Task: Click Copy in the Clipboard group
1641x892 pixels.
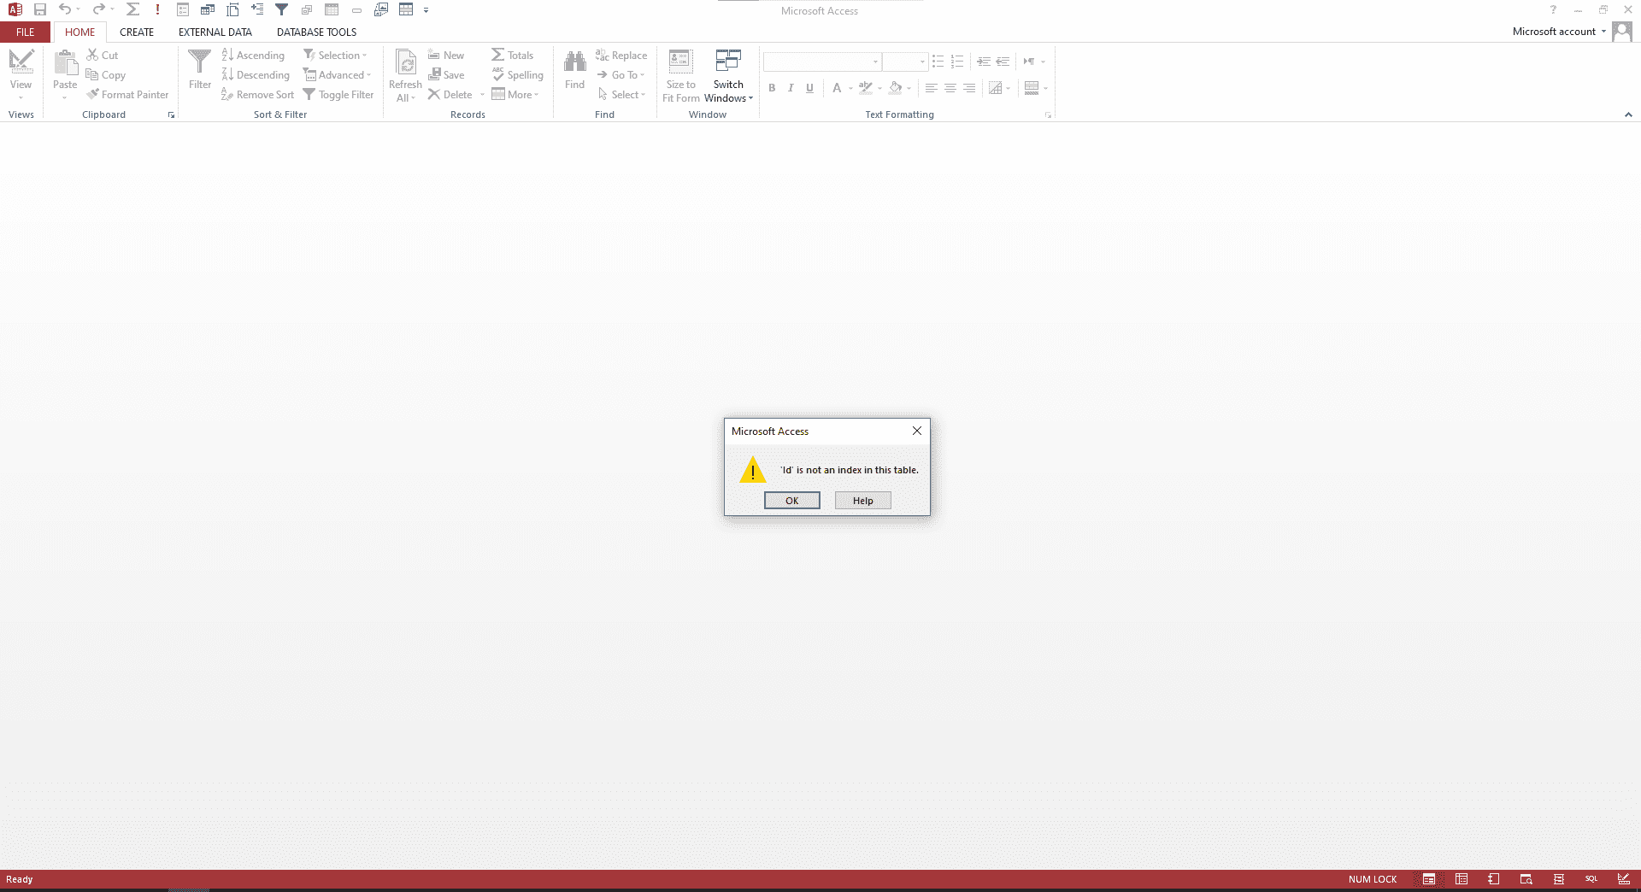Action: pos(106,74)
